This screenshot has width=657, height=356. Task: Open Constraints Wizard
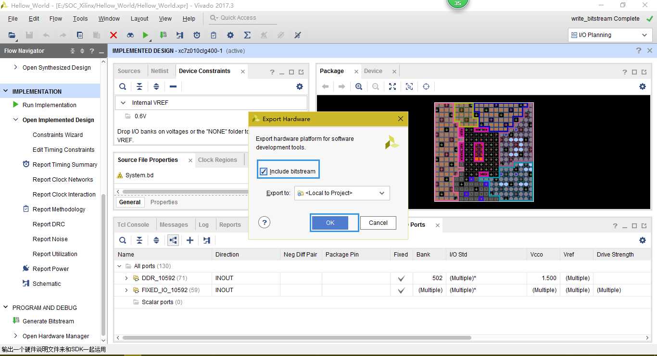click(x=58, y=135)
